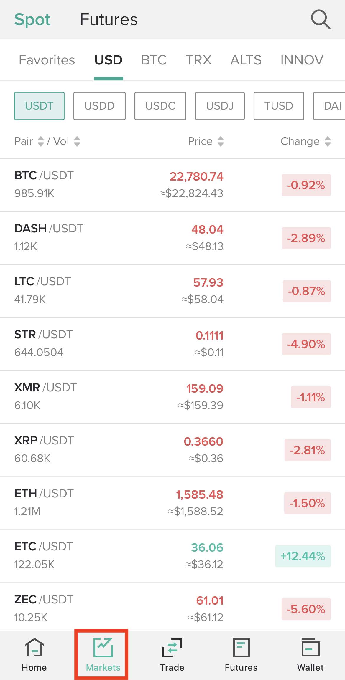This screenshot has height=680, width=345.
Task: Open the search magnifier icon
Action: pos(321,19)
